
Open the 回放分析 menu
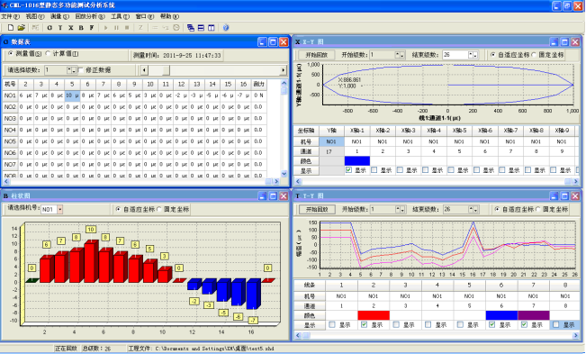(90, 16)
